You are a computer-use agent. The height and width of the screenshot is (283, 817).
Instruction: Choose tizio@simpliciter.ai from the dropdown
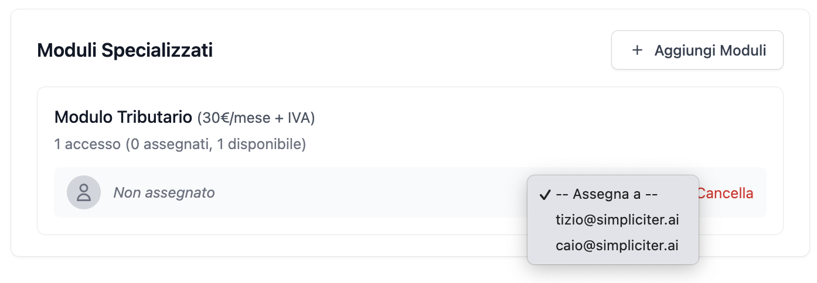(617, 220)
